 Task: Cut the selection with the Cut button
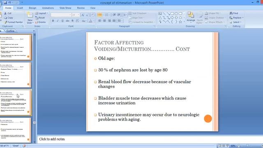(x=8, y=13)
